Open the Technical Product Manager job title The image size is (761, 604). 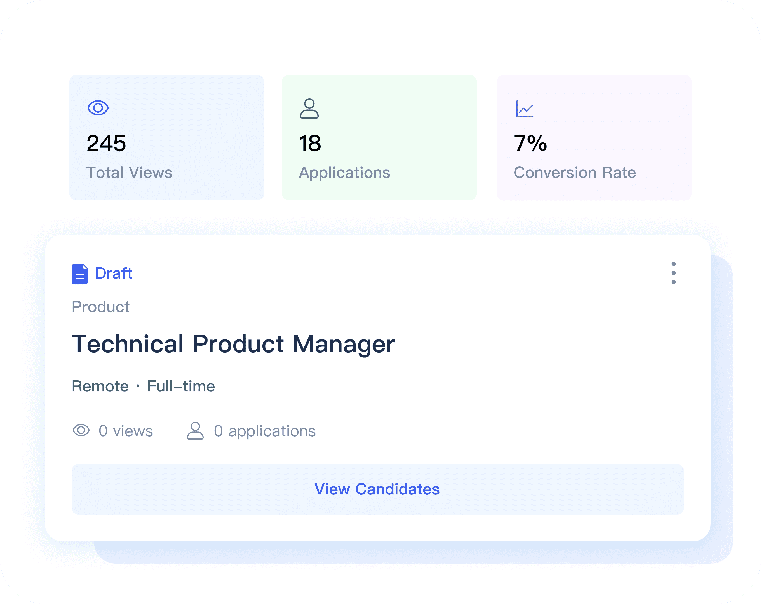click(x=234, y=344)
